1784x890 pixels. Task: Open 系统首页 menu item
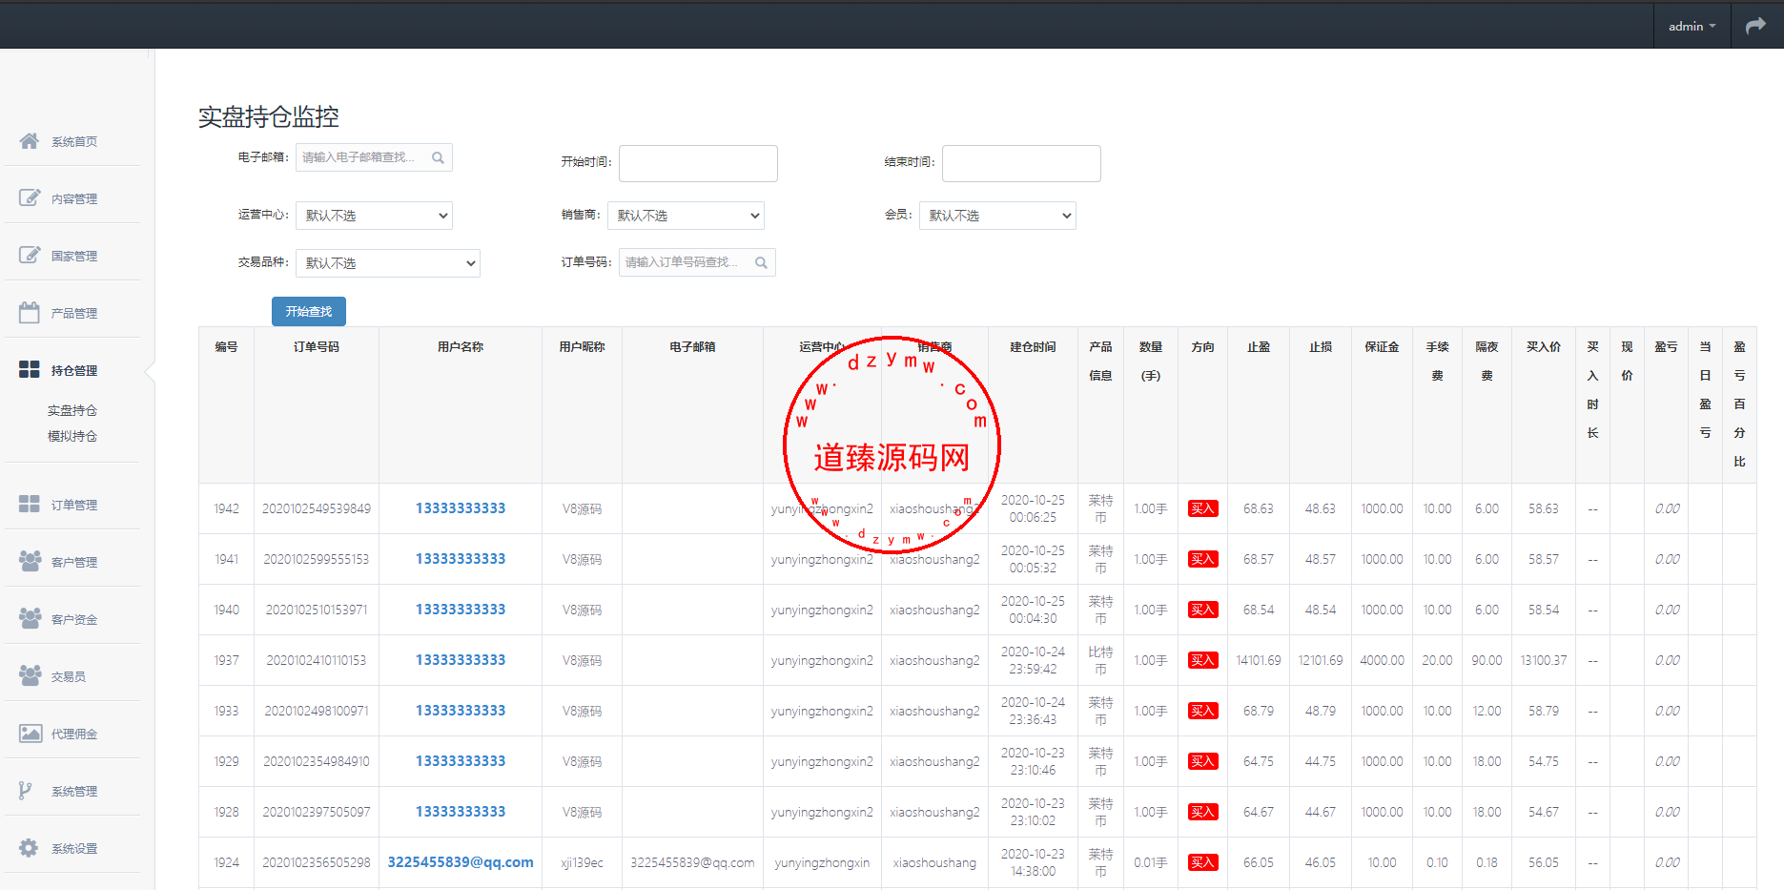[x=74, y=141]
